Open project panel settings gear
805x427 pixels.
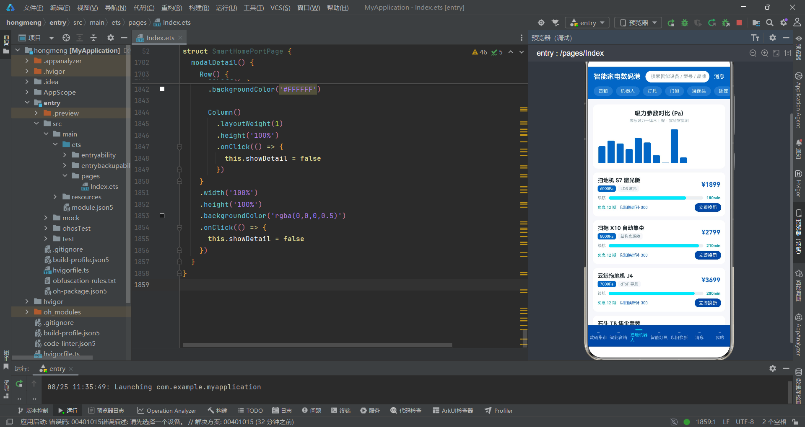click(111, 38)
